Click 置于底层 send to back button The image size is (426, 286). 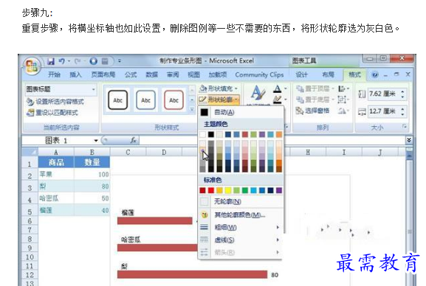315,100
